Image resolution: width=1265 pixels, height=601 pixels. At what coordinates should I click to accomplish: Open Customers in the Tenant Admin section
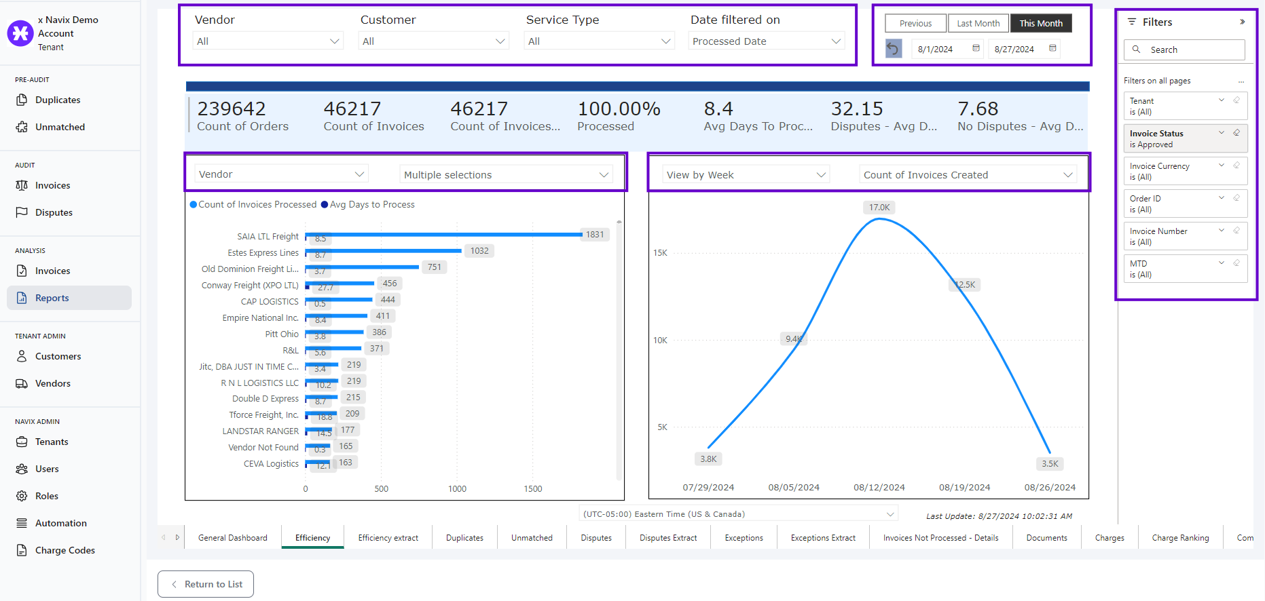point(58,356)
